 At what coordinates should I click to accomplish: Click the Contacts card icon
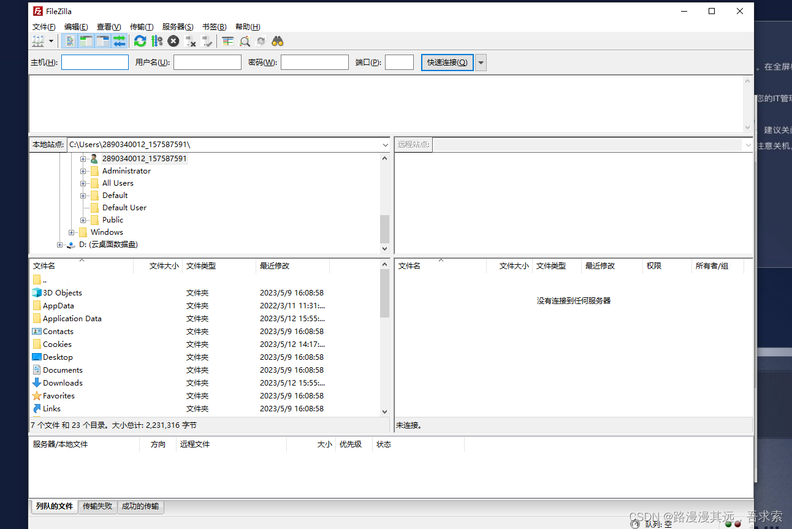pos(37,331)
